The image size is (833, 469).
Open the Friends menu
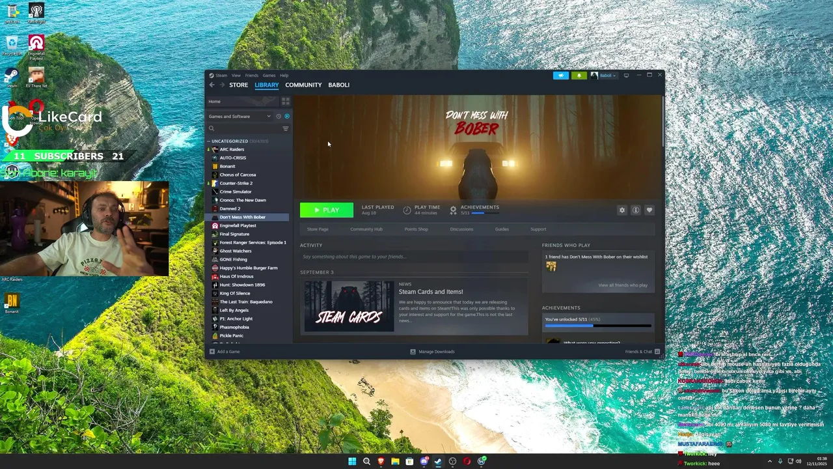251,76
